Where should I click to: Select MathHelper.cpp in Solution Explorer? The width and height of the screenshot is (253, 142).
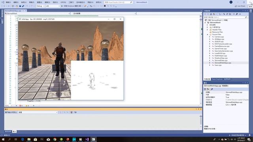(x=221, y=56)
